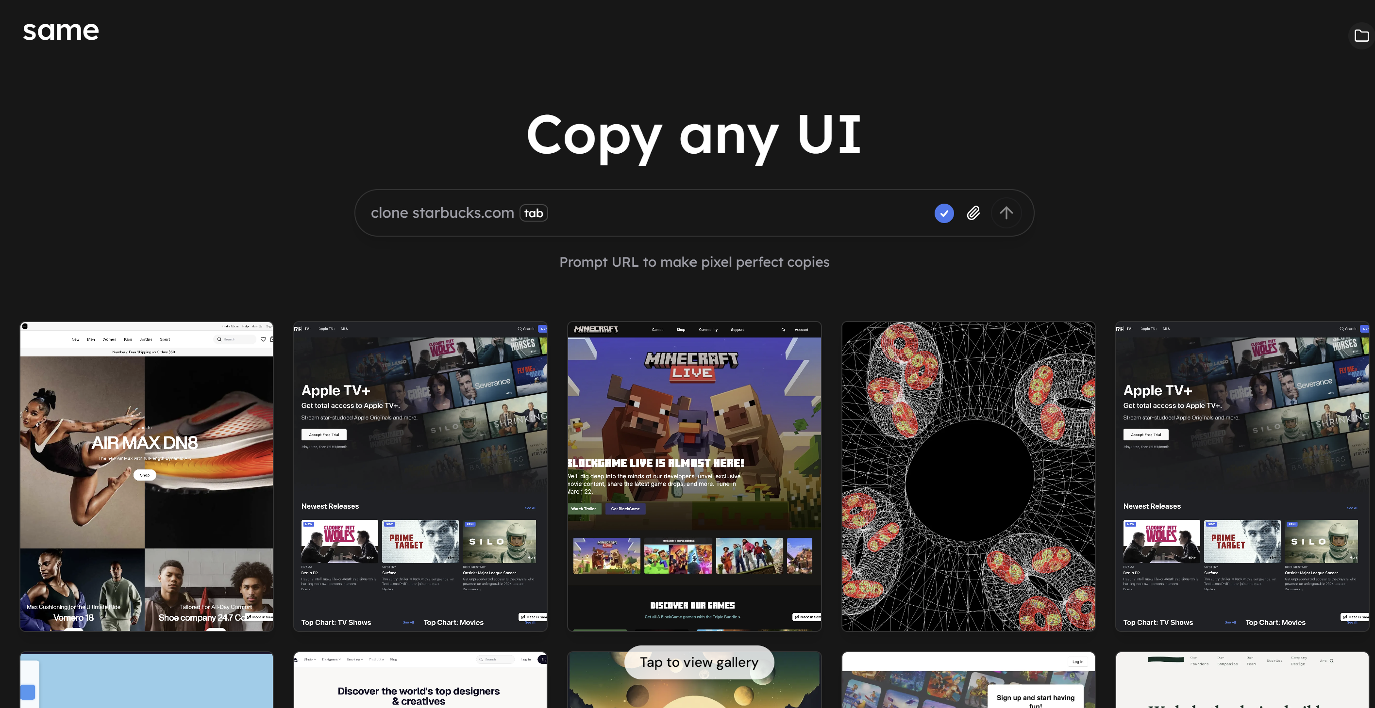Click the DISCOVER OUR GAMES heading

(x=692, y=605)
